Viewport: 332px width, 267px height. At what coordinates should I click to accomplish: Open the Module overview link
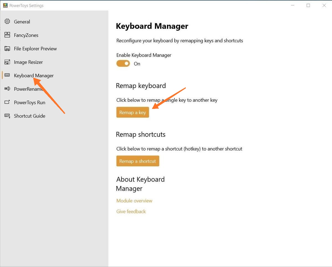coord(134,201)
